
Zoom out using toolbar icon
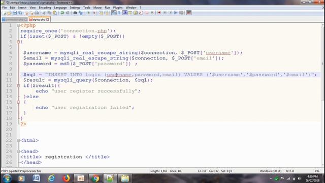click(x=94, y=13)
